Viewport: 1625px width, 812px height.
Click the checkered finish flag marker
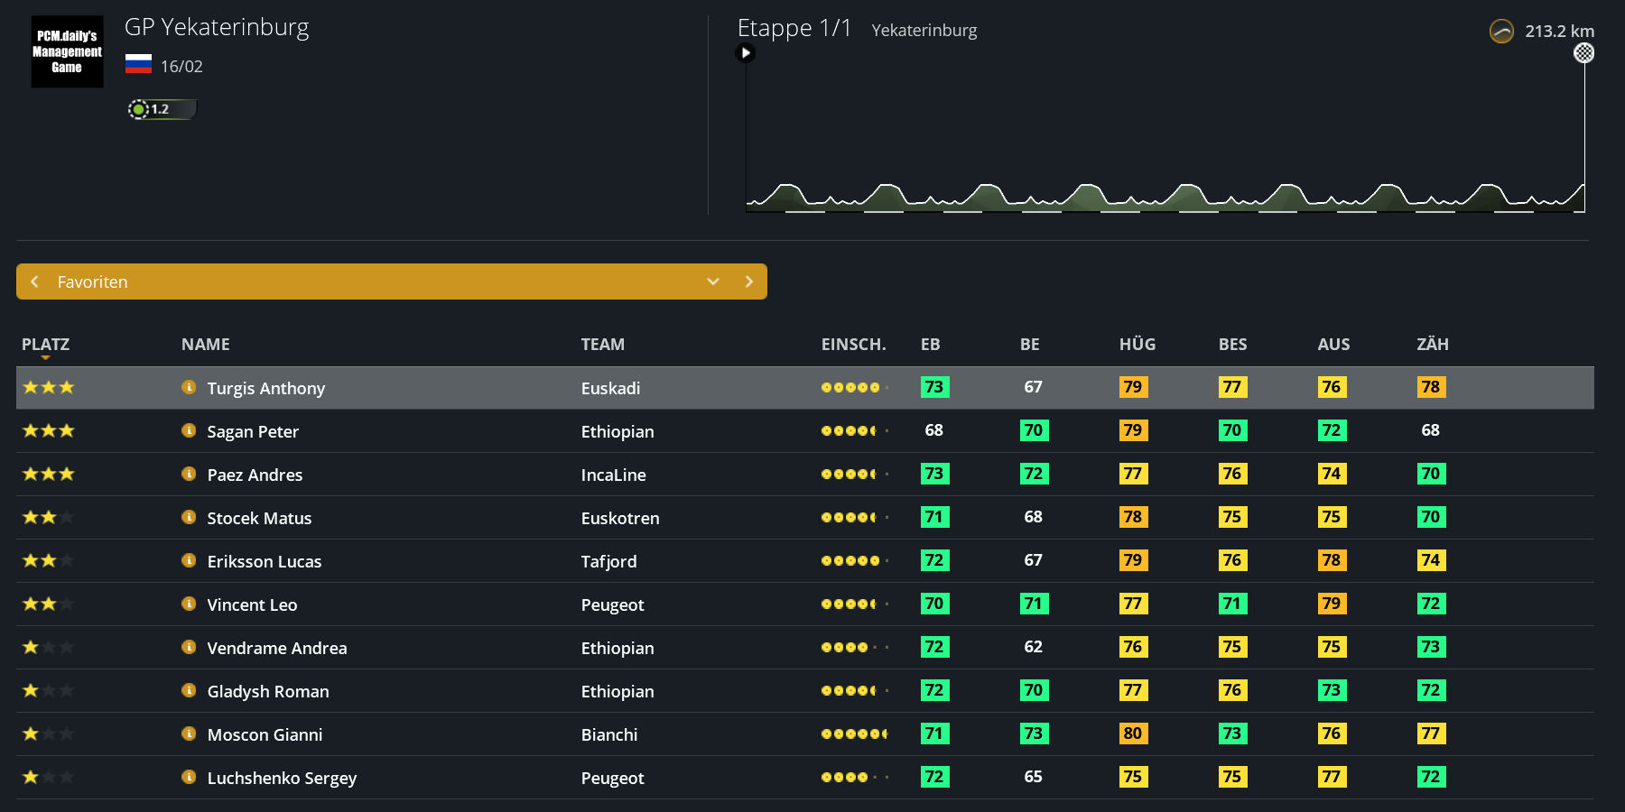coord(1583,53)
